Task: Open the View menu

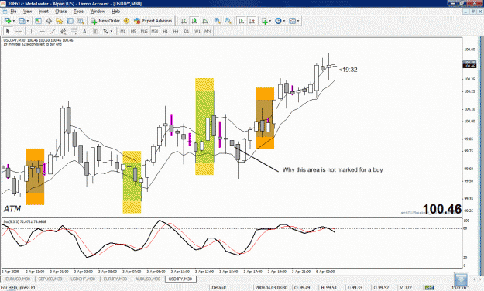Action: (x=27, y=12)
